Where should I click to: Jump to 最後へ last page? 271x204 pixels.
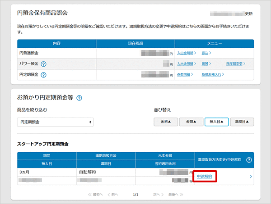click(175, 194)
